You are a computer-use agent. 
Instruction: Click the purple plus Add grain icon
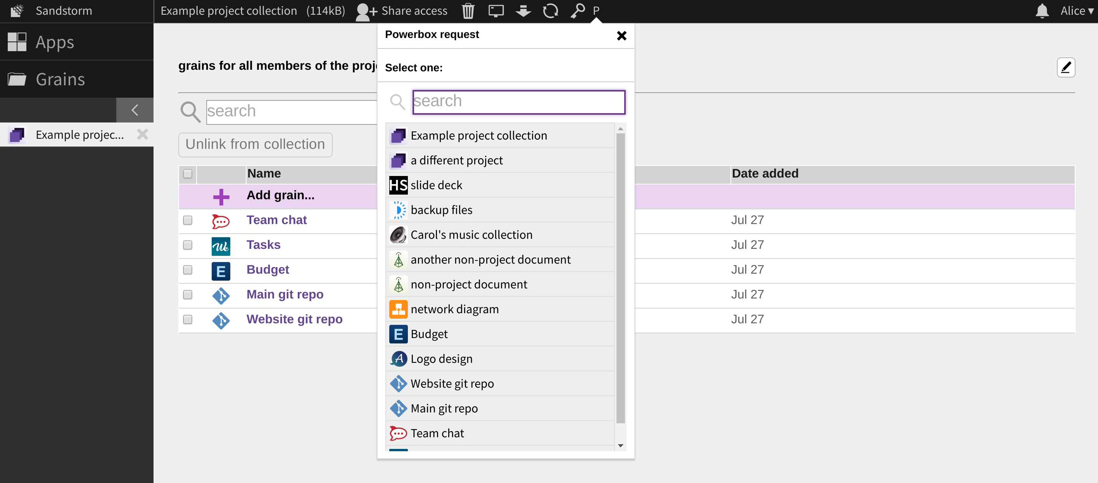point(221,197)
